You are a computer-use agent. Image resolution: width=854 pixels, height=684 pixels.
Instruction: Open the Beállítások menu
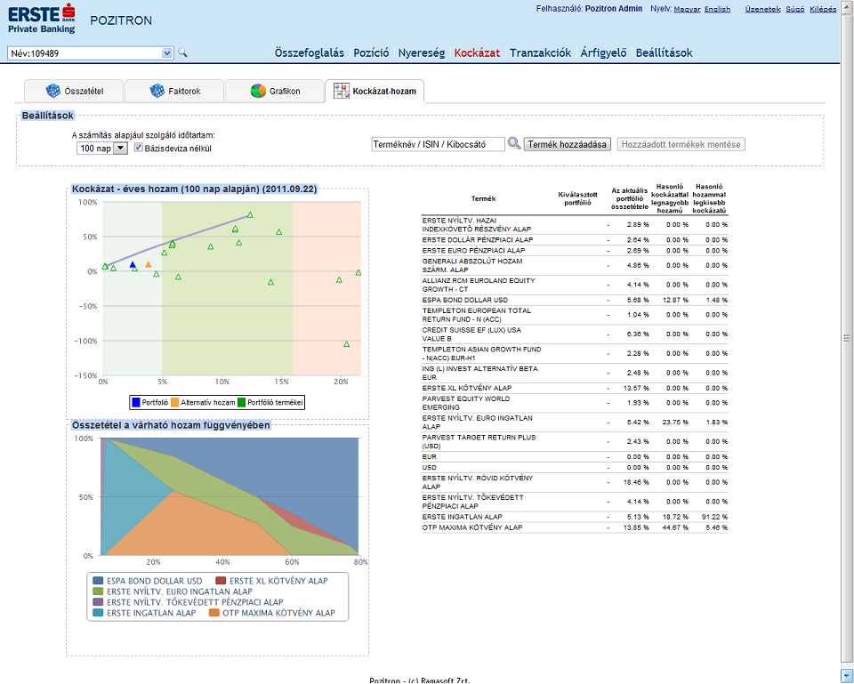click(x=665, y=52)
